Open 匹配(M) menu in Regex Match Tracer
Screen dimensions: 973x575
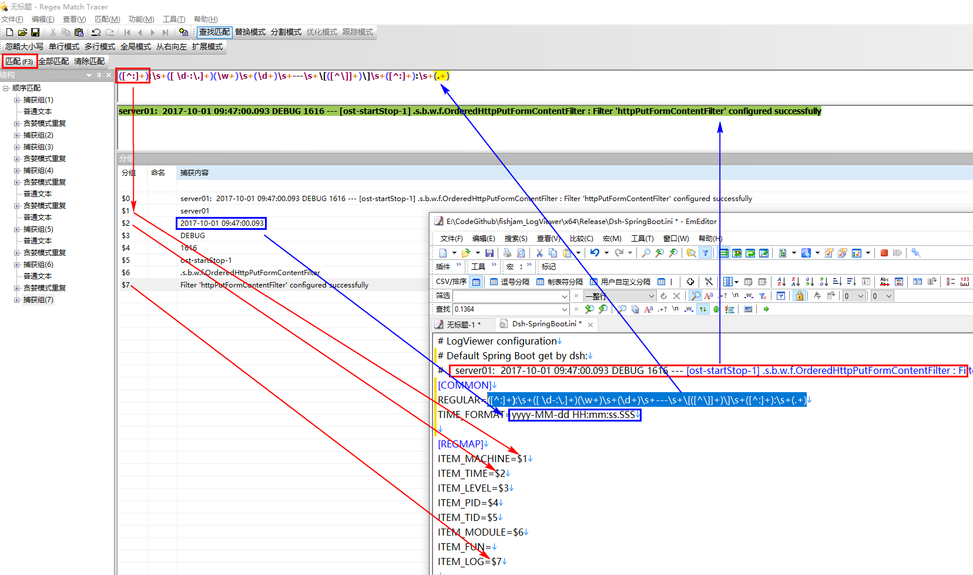click(108, 19)
